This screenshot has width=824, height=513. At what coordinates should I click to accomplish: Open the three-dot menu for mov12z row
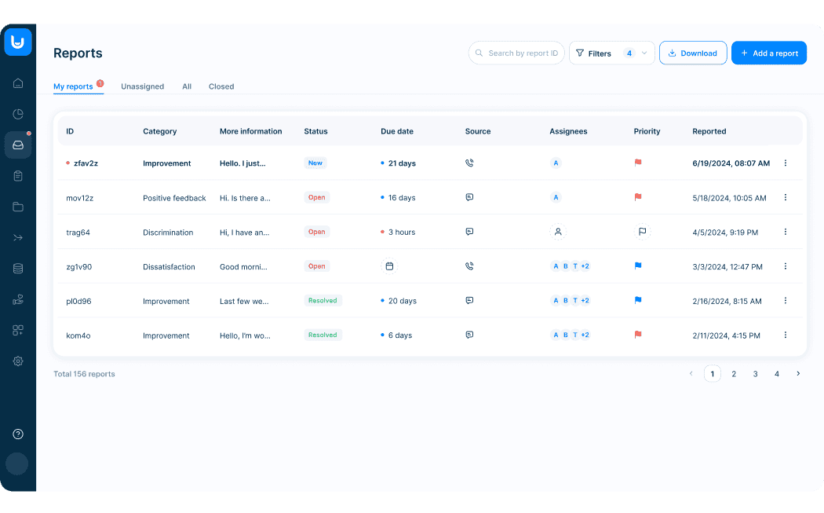pyautogui.click(x=786, y=198)
